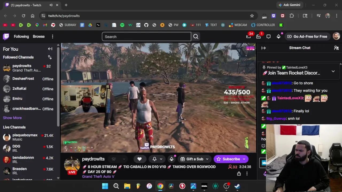Sort followed channels with the arrows icon
This screenshot has height=192, width=342.
[50, 57]
